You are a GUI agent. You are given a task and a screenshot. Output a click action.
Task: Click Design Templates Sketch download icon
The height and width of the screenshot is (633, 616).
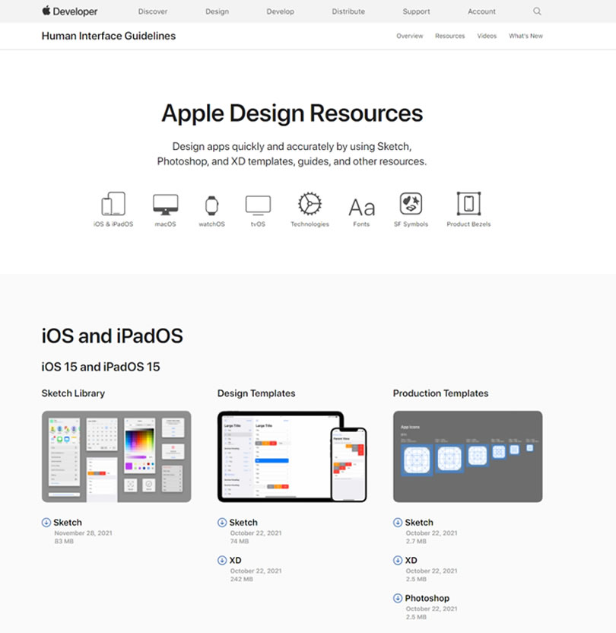(x=222, y=523)
